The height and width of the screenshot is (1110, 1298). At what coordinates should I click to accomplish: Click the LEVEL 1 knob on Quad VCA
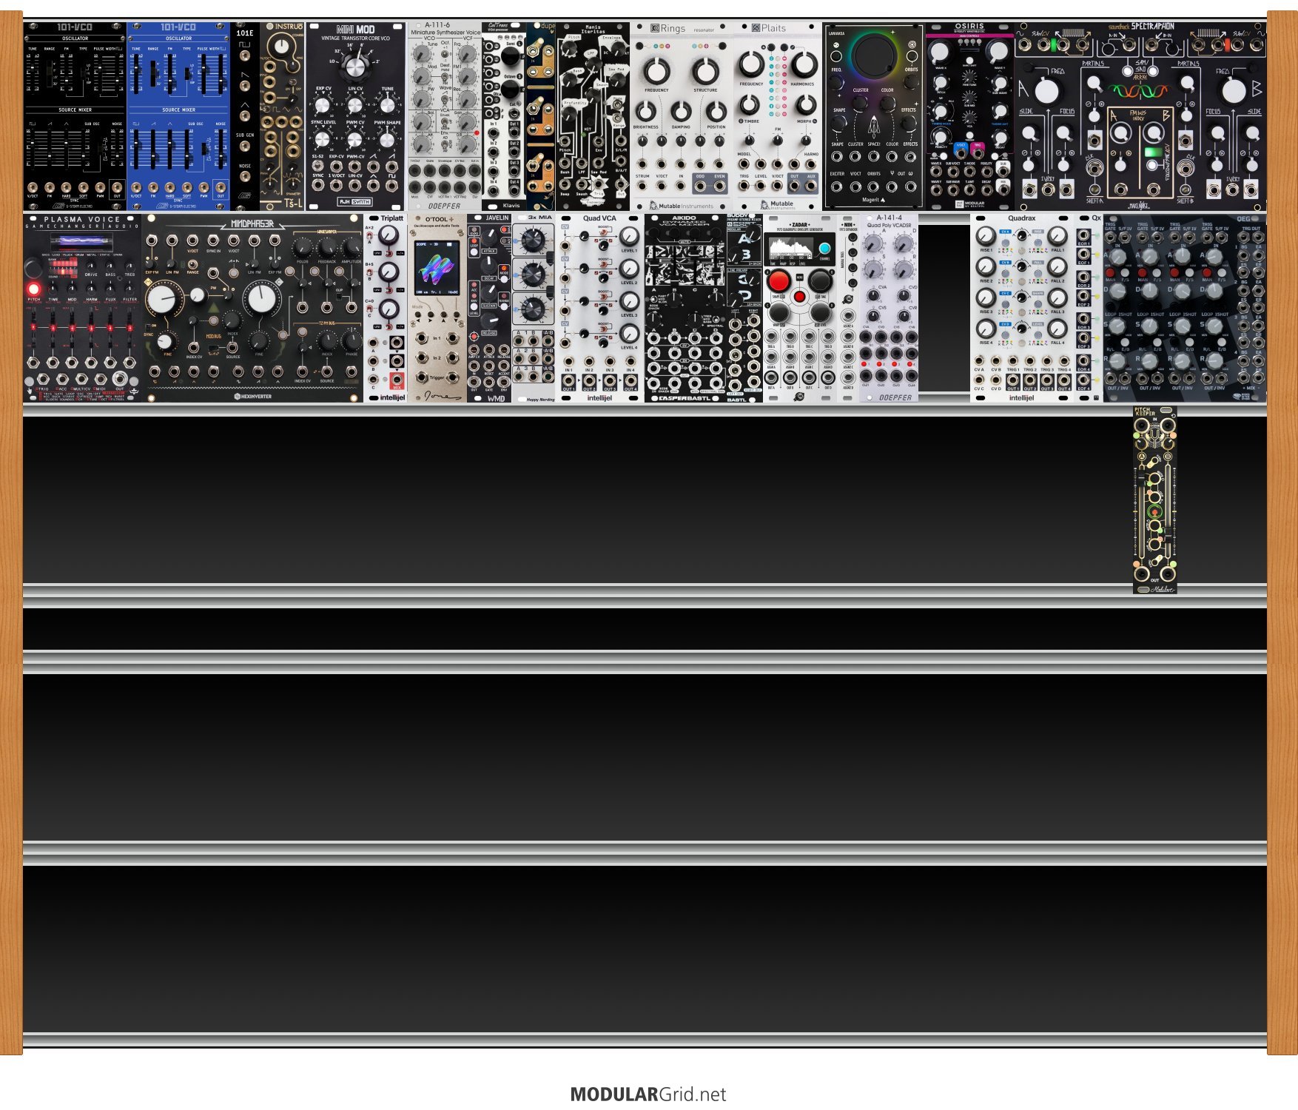pos(629,237)
